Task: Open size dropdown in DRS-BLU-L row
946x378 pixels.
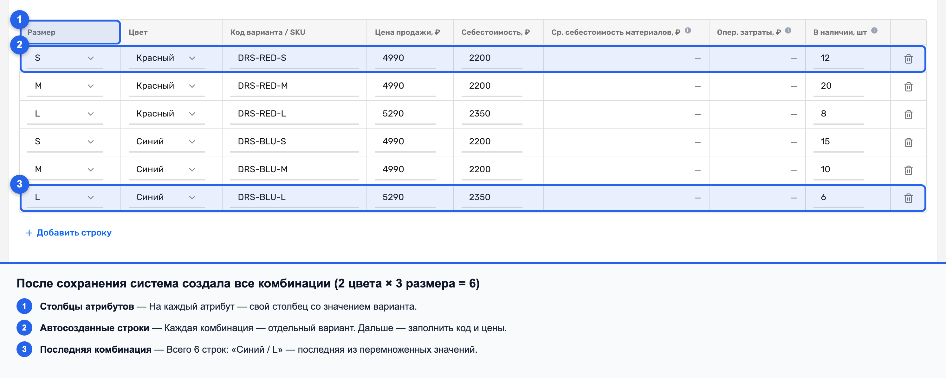Action: pyautogui.click(x=65, y=197)
